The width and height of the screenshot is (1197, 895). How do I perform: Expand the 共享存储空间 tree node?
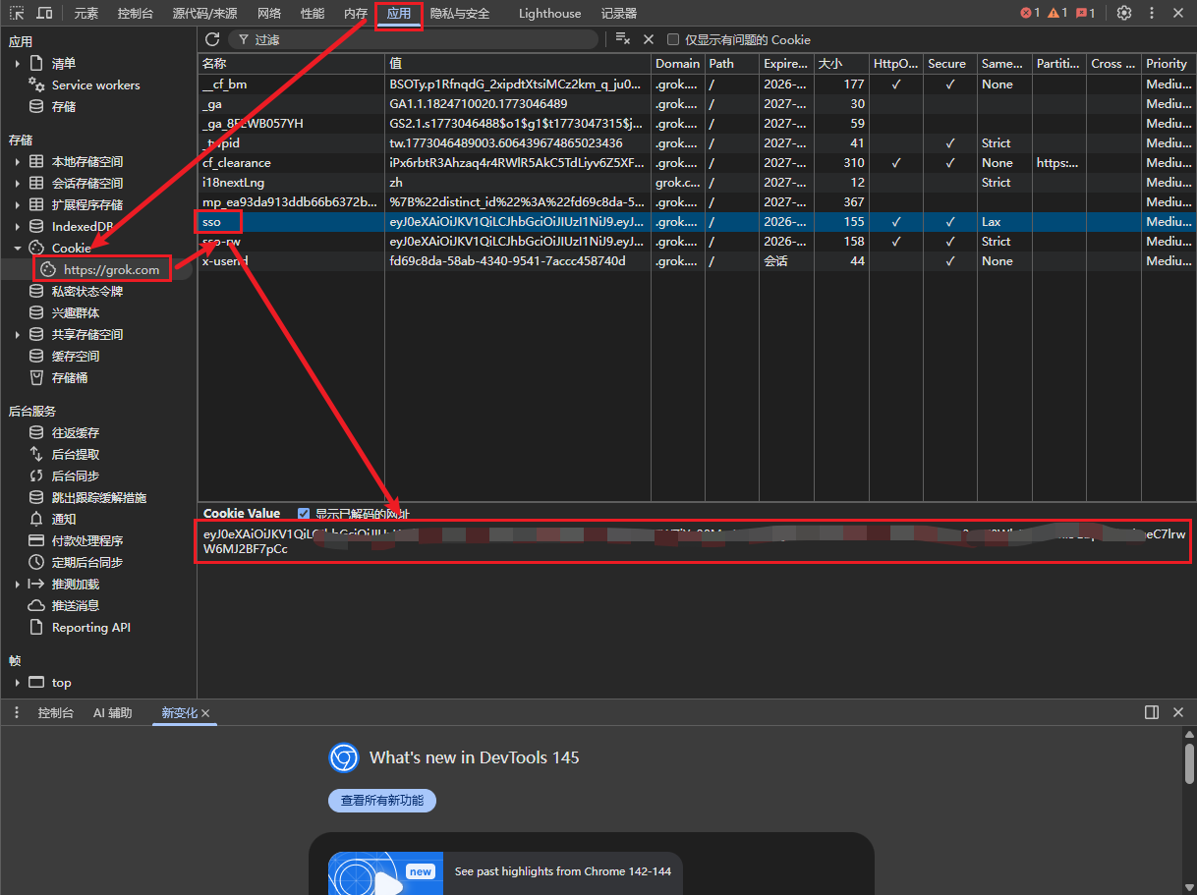(18, 334)
